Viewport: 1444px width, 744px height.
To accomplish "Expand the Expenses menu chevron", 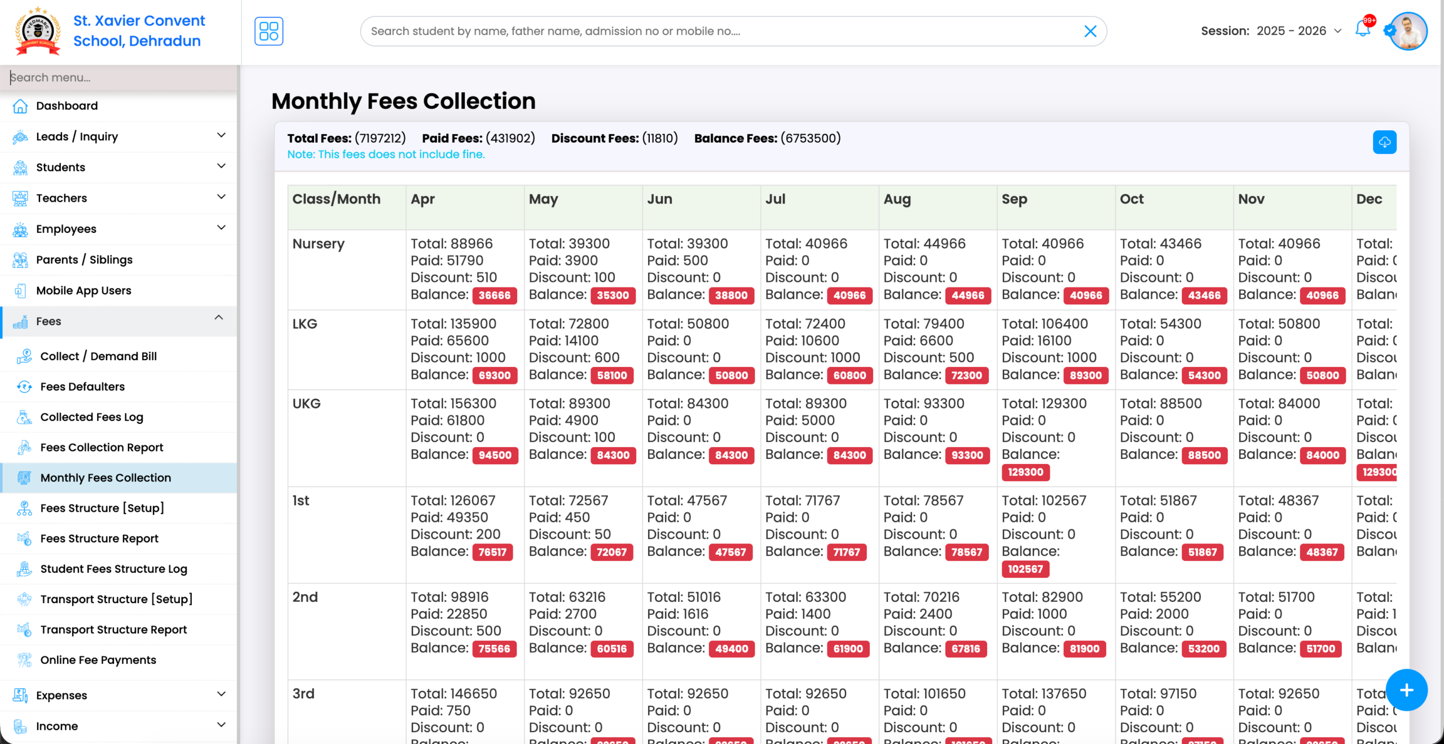I will [x=221, y=694].
